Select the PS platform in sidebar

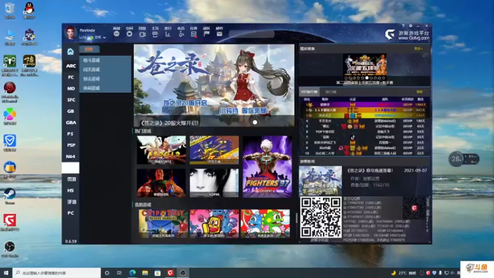tap(71, 134)
